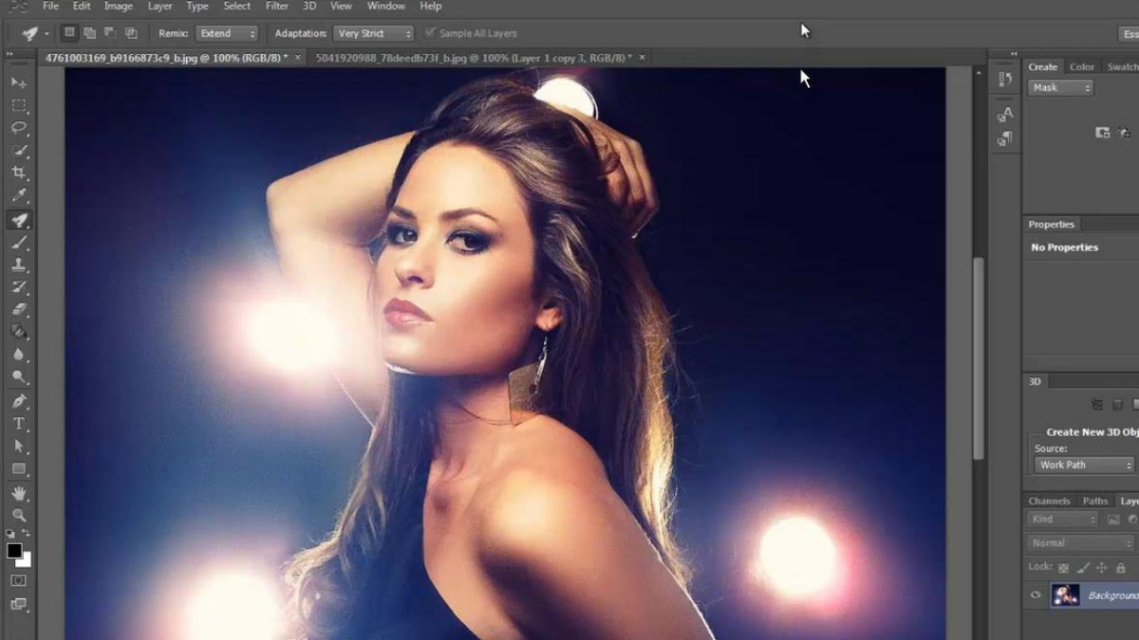Screen dimensions: 1139x640
Task: Open the History panel icon in dock
Action: coord(1005,80)
